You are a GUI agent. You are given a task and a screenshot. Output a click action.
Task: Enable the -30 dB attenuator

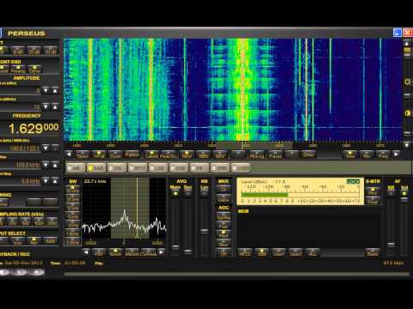[51, 51]
